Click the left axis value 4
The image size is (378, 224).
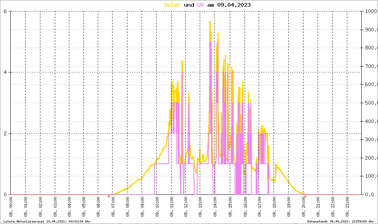[5, 72]
